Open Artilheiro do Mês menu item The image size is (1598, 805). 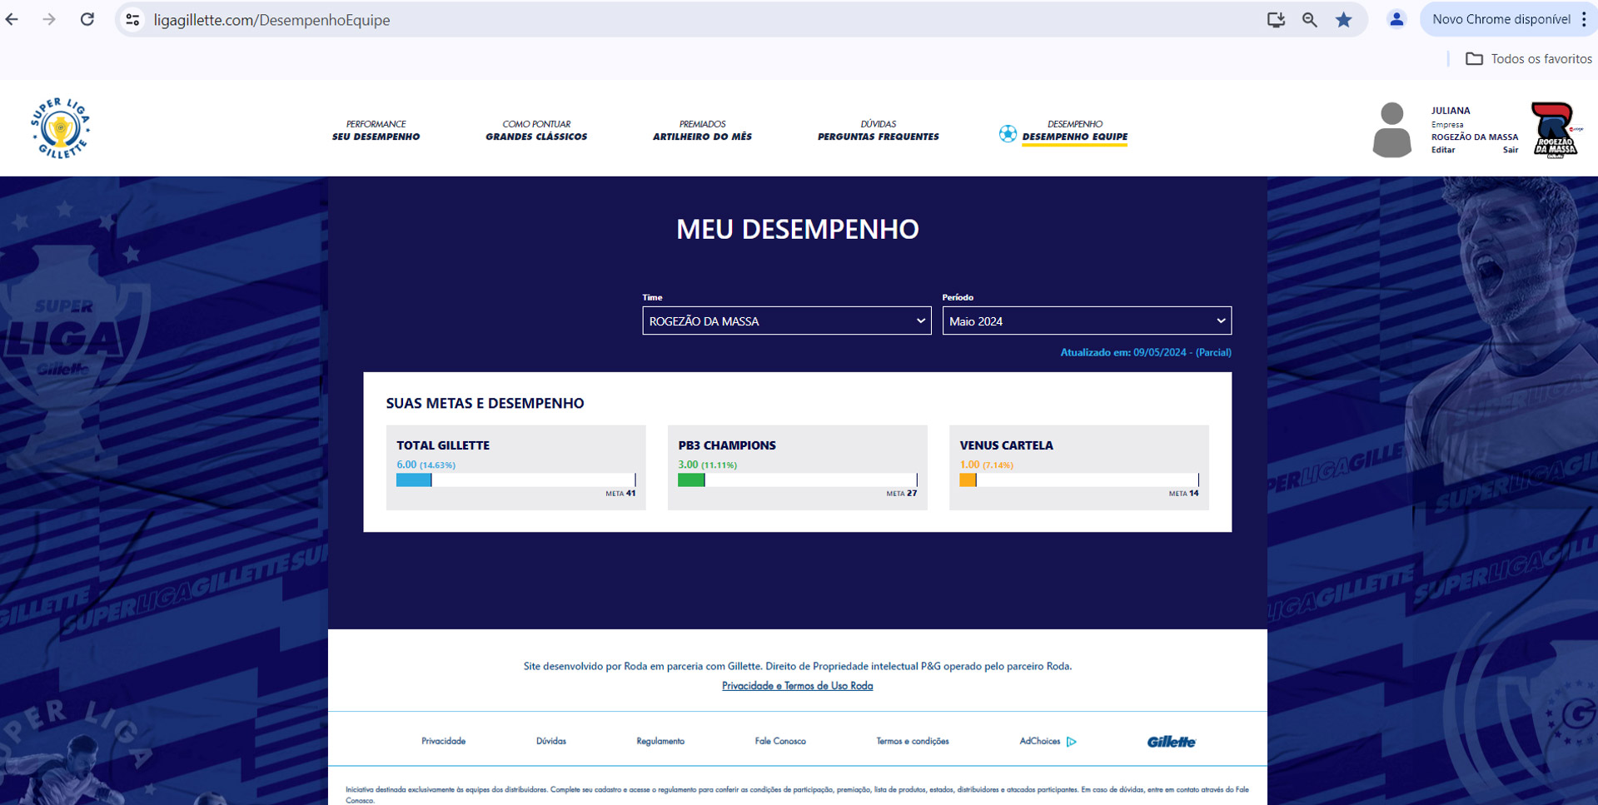pyautogui.click(x=702, y=131)
